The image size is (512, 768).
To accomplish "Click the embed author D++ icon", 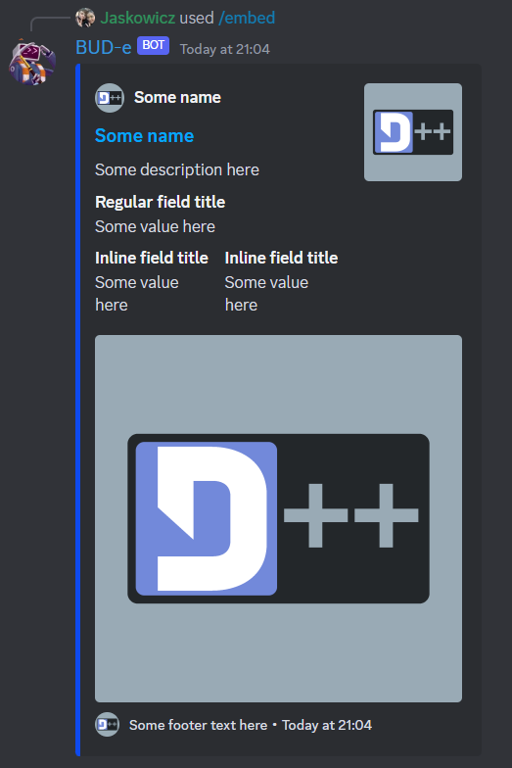I will 110,98.
